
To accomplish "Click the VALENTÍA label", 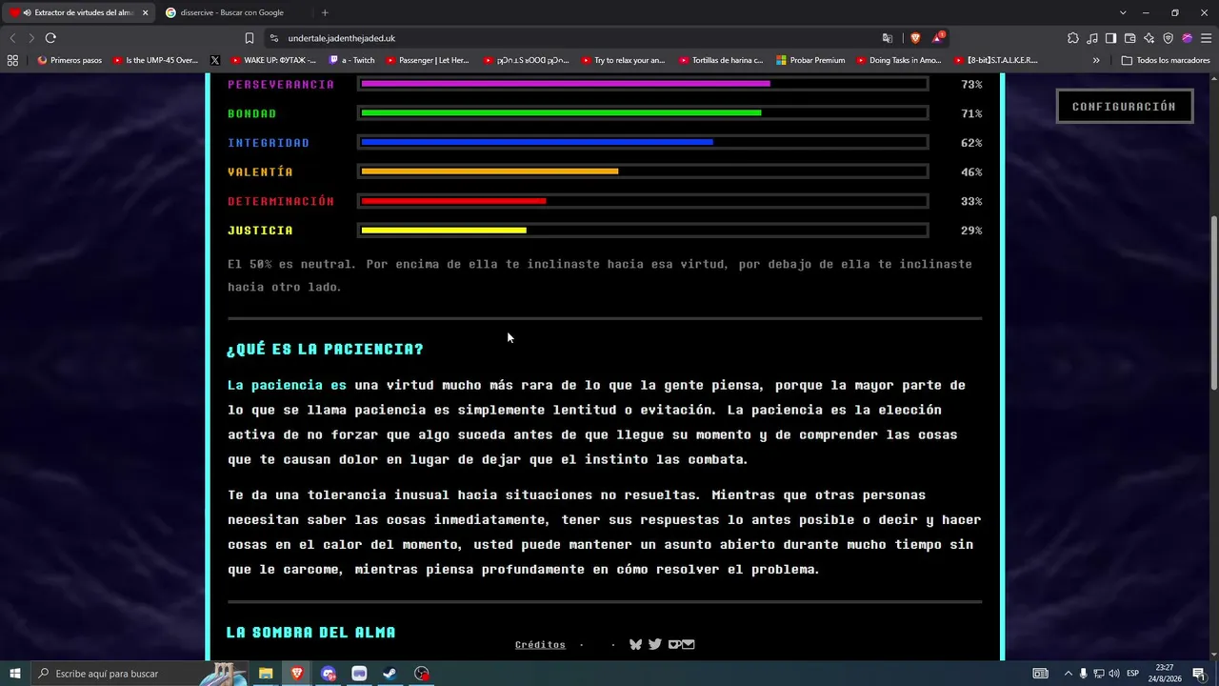I will click(260, 172).
